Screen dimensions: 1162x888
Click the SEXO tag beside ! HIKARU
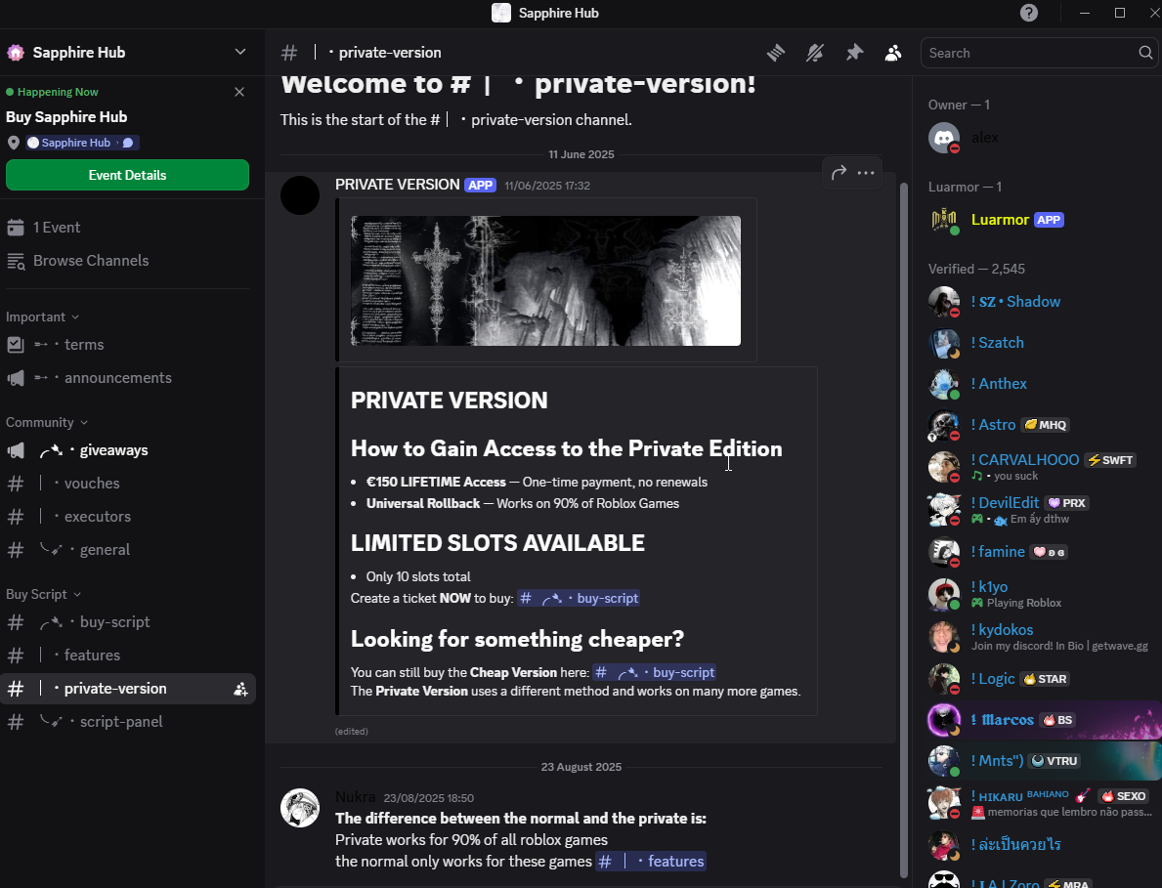pyautogui.click(x=1124, y=796)
